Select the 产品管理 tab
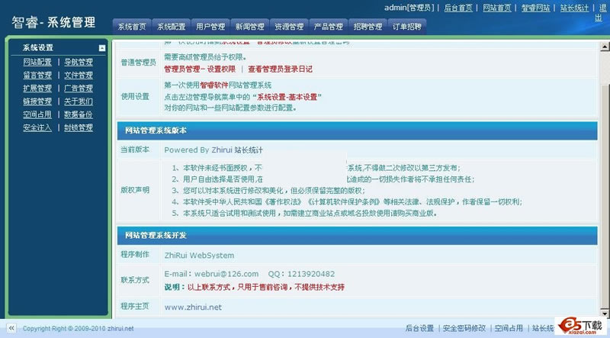This screenshot has height=338, width=610. coord(329,27)
